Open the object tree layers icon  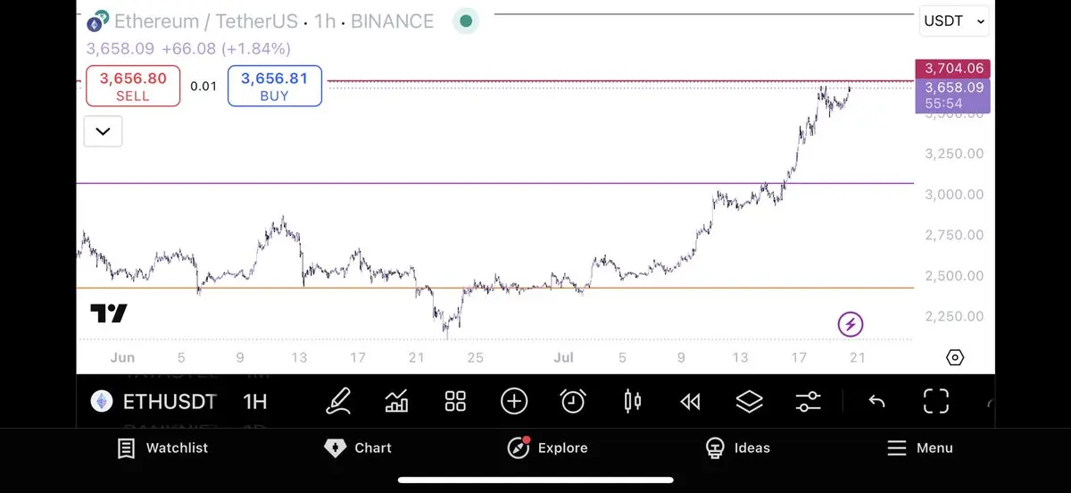click(749, 401)
